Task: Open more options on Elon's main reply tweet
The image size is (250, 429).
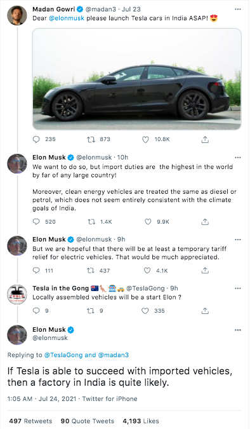Action: tap(238, 330)
